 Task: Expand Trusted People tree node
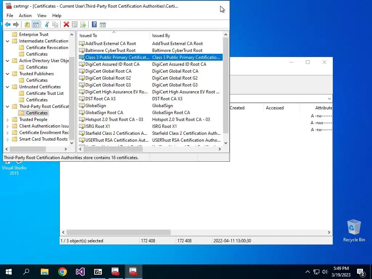coord(8,120)
